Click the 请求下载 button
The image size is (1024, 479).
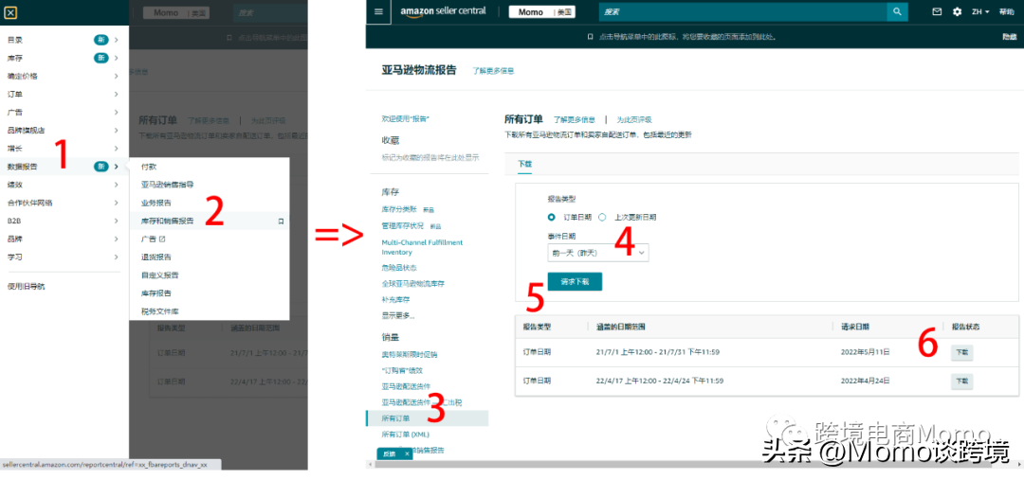pos(575,281)
